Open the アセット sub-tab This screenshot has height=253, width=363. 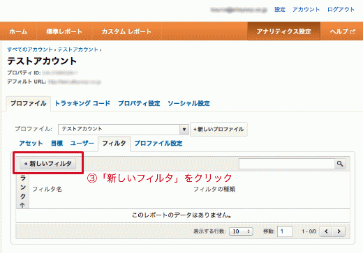pyautogui.click(x=31, y=143)
